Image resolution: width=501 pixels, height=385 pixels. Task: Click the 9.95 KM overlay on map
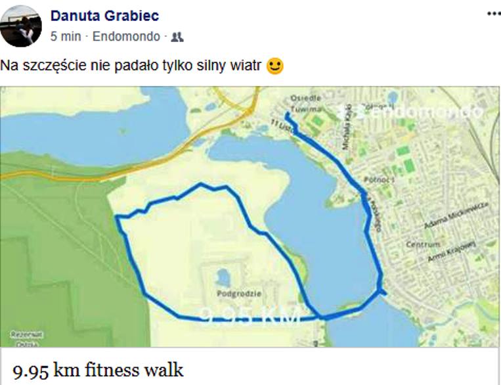(251, 315)
